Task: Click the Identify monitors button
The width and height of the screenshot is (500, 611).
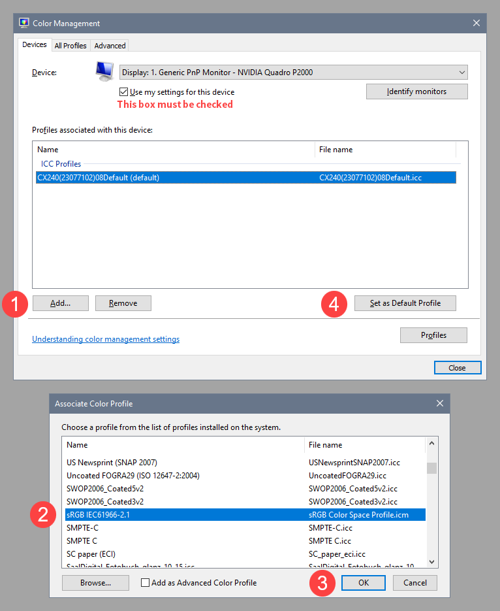Action: coord(416,91)
